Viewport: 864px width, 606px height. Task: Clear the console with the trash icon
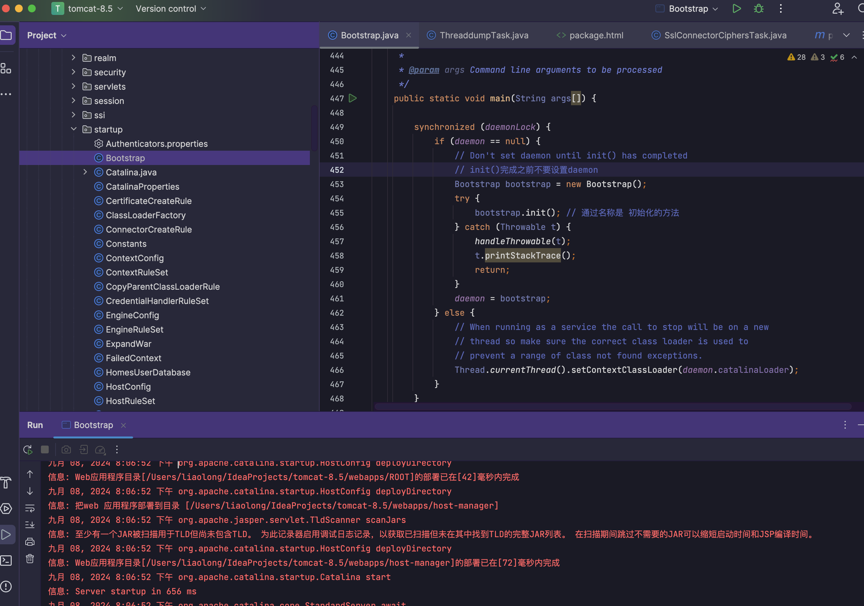[30, 559]
